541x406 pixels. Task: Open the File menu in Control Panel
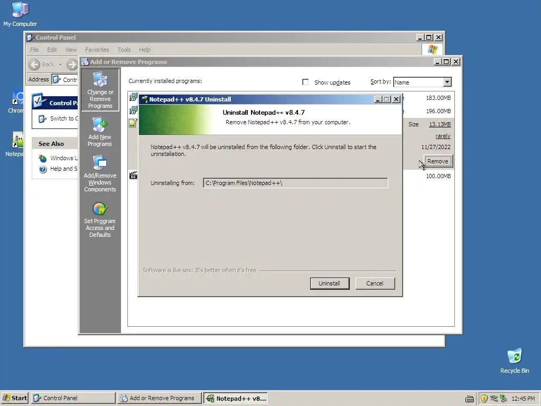[34, 50]
